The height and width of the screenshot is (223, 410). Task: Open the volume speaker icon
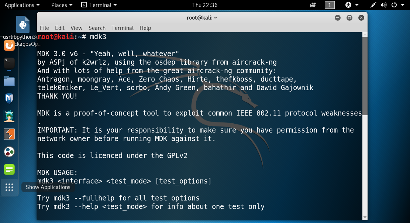click(383, 5)
